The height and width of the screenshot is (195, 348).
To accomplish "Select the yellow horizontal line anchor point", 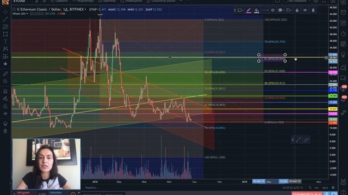I will (x=170, y=57).
